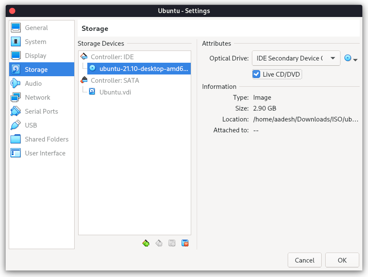Image resolution: width=368 pixels, height=277 pixels.
Task: Click the IDE controller icon
Action: coord(84,57)
